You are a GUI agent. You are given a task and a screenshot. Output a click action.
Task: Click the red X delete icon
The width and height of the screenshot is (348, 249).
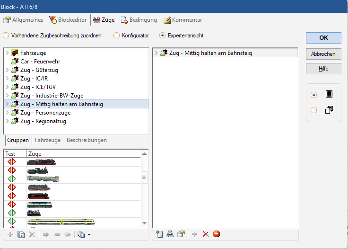tap(205, 234)
